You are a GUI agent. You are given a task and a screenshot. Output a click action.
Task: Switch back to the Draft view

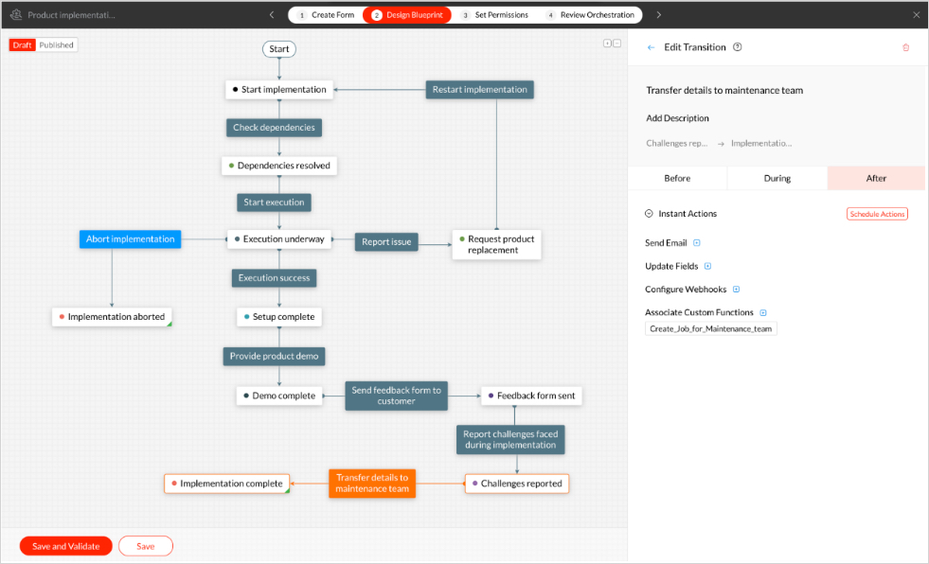(x=22, y=44)
